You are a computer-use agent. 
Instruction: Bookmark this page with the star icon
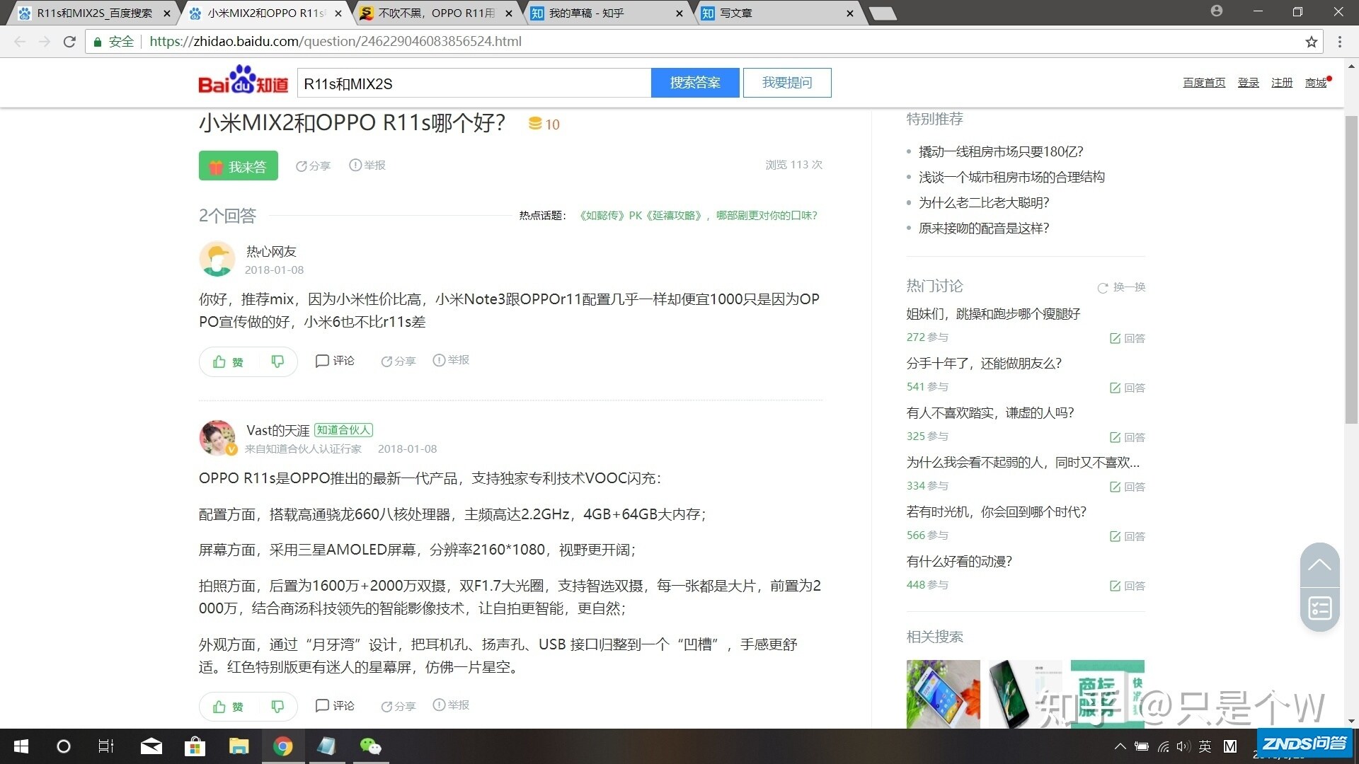(x=1311, y=42)
